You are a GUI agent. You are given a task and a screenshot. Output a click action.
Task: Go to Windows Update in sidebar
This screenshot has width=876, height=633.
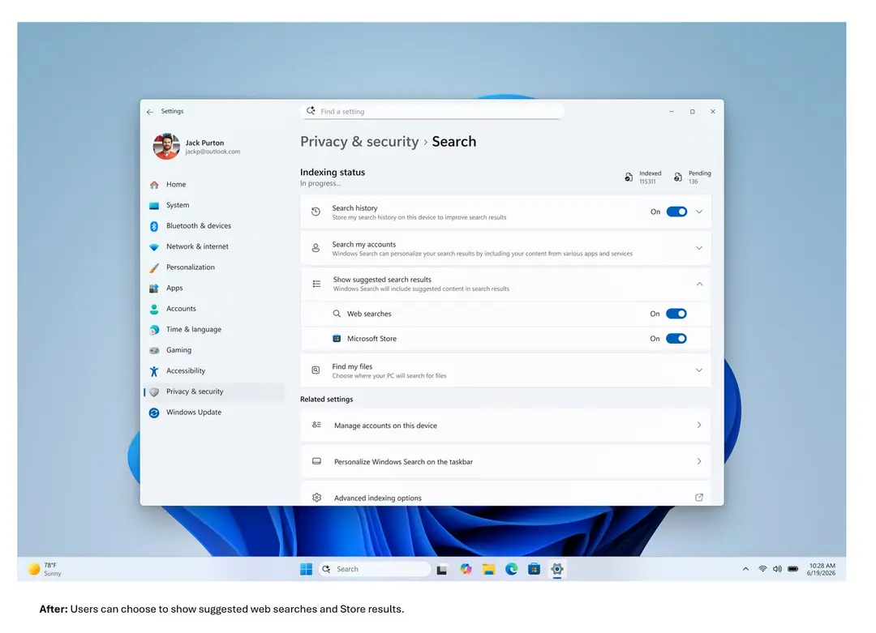click(x=193, y=413)
